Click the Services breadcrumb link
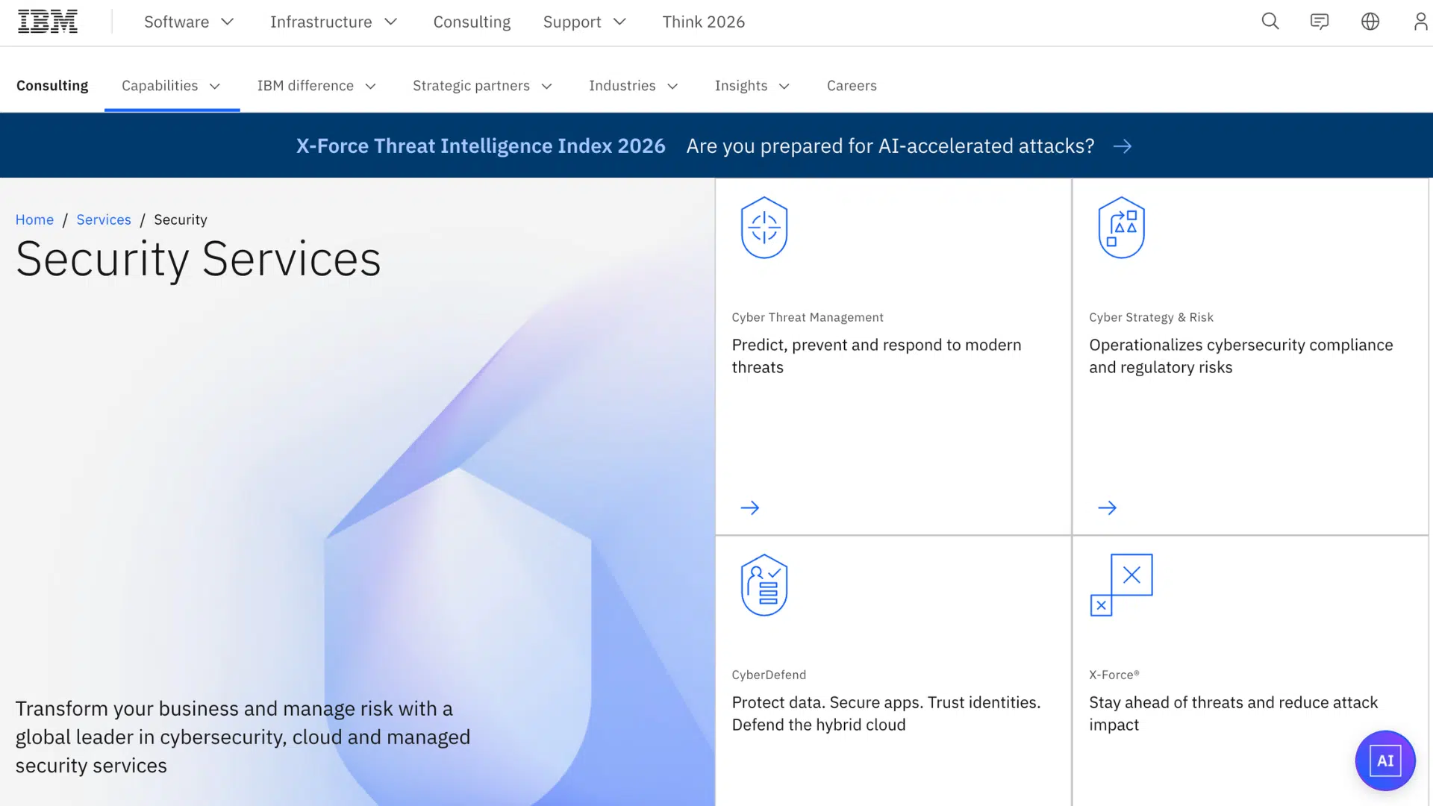Image resolution: width=1433 pixels, height=806 pixels. click(104, 219)
